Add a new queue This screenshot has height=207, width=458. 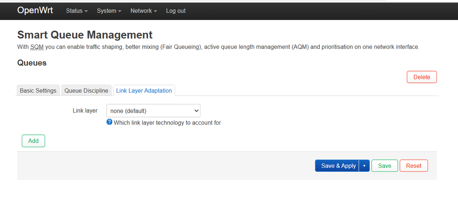pos(33,141)
